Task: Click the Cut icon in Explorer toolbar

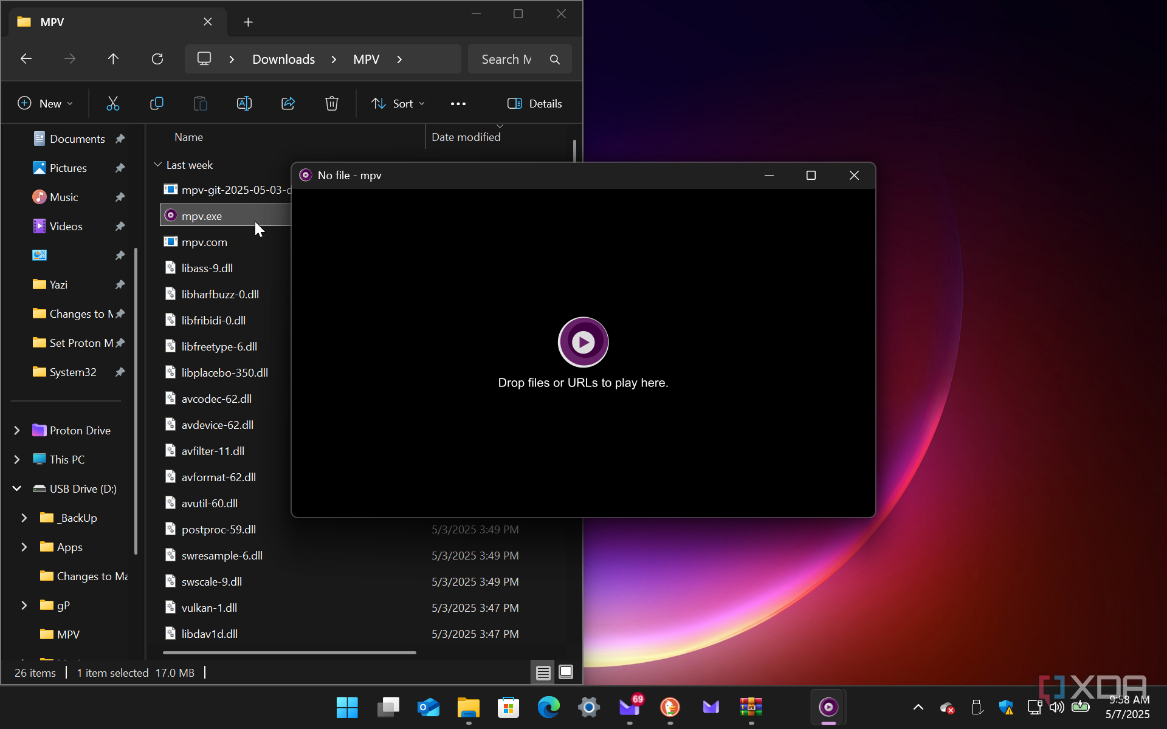Action: [113, 104]
